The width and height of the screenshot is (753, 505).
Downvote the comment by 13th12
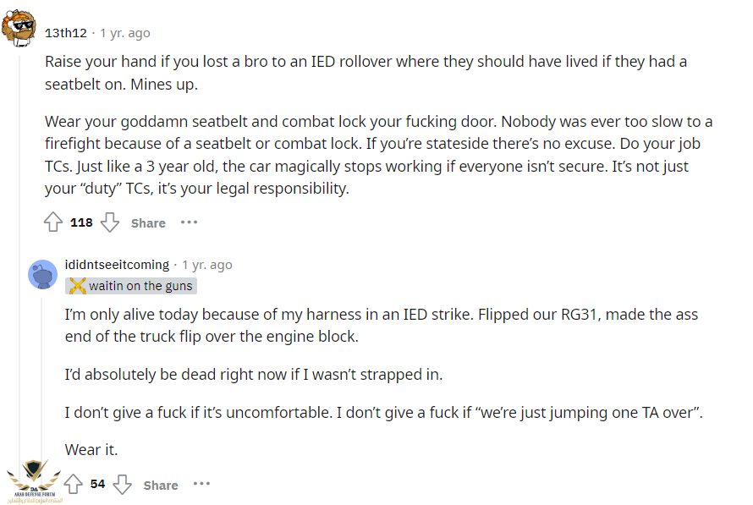(110, 223)
